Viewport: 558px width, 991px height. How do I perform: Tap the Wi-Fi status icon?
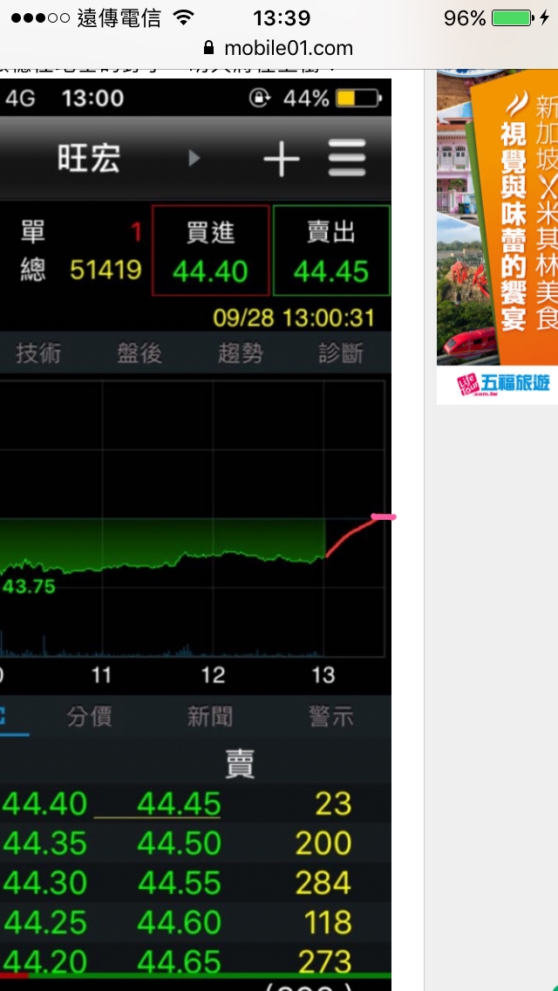pos(183,17)
